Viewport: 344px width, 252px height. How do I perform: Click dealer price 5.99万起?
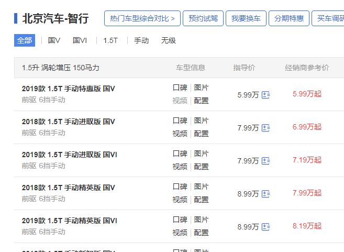point(307,94)
